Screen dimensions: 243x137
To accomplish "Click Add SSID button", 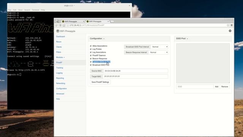I will [x=217, y=87].
